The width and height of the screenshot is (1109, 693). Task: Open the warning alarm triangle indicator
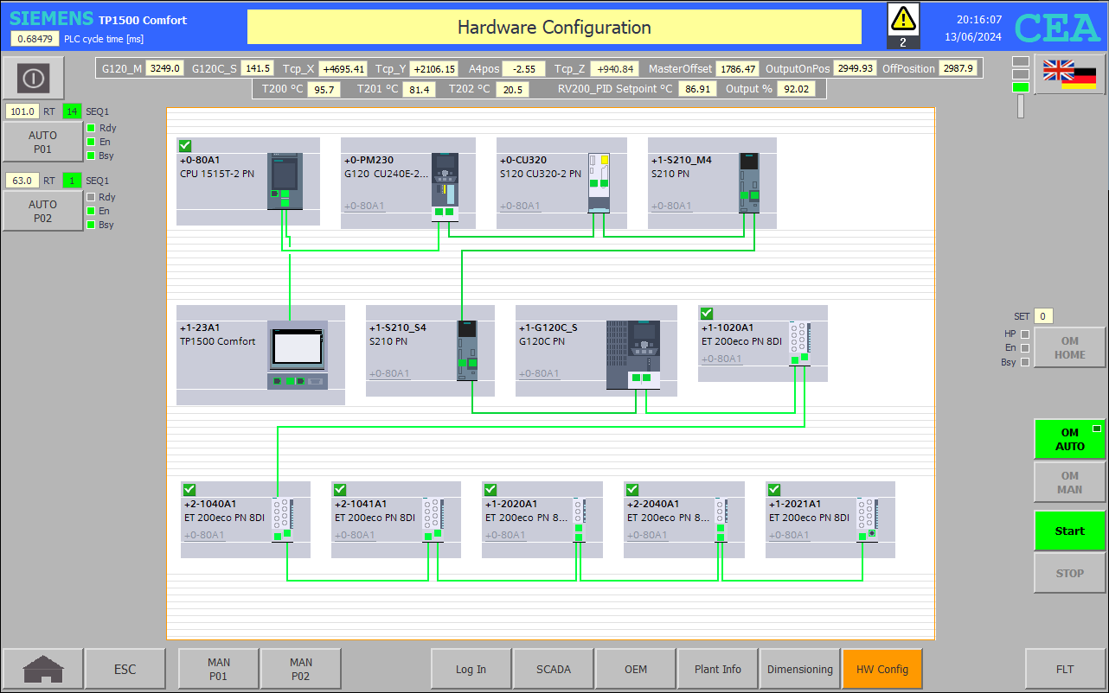coord(903,25)
